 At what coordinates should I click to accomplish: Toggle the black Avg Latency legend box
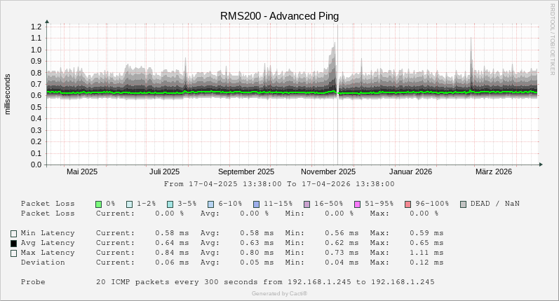pyautogui.click(x=14, y=243)
